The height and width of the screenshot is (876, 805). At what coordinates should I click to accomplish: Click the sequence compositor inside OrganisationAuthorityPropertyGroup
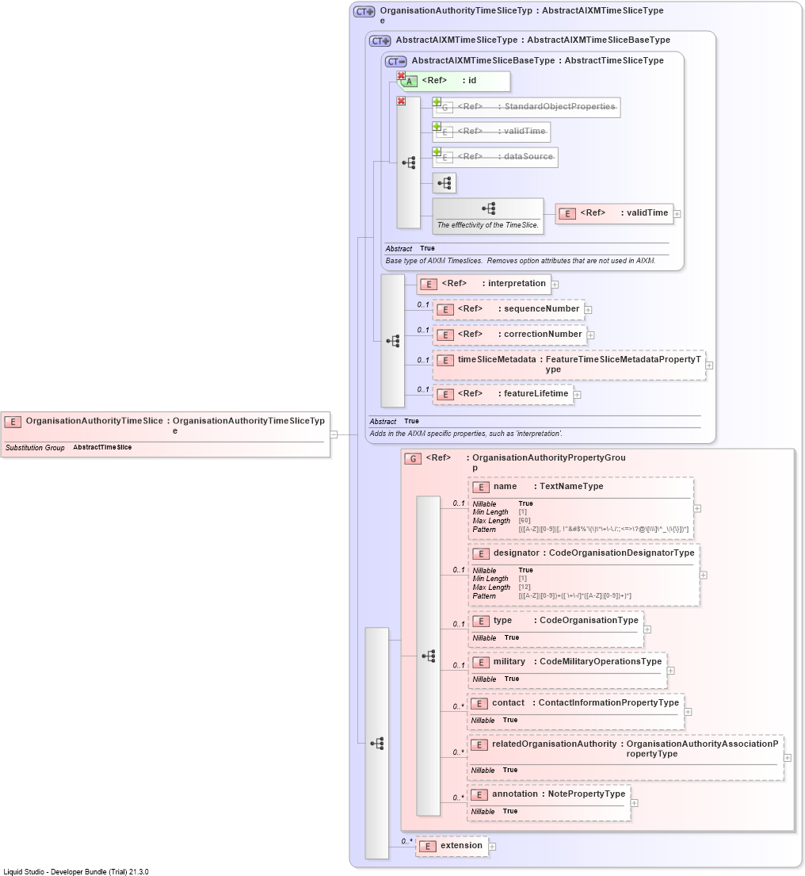click(x=428, y=656)
